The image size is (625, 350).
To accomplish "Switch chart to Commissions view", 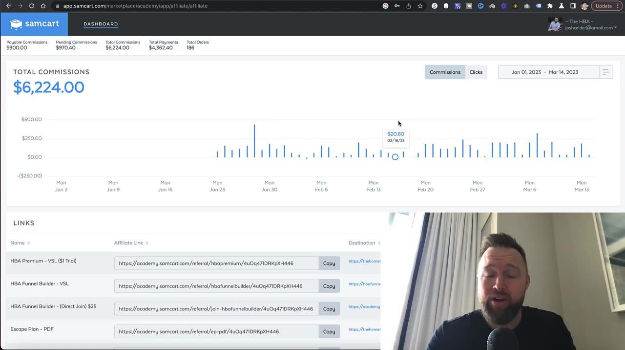I will point(445,72).
